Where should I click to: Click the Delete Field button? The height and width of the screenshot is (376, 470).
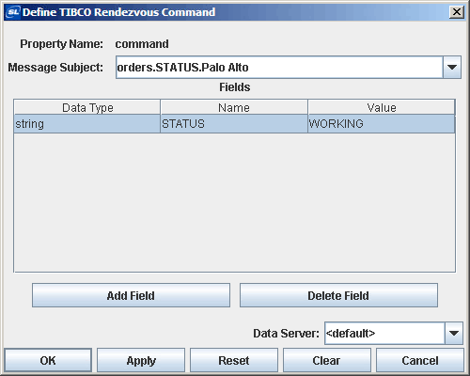[338, 295]
